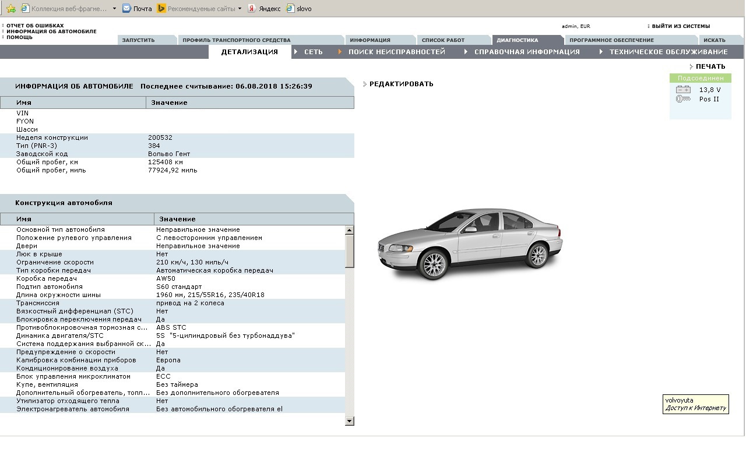This screenshot has height=466, width=746.
Task: Open the Сеть submenu
Action: click(313, 52)
